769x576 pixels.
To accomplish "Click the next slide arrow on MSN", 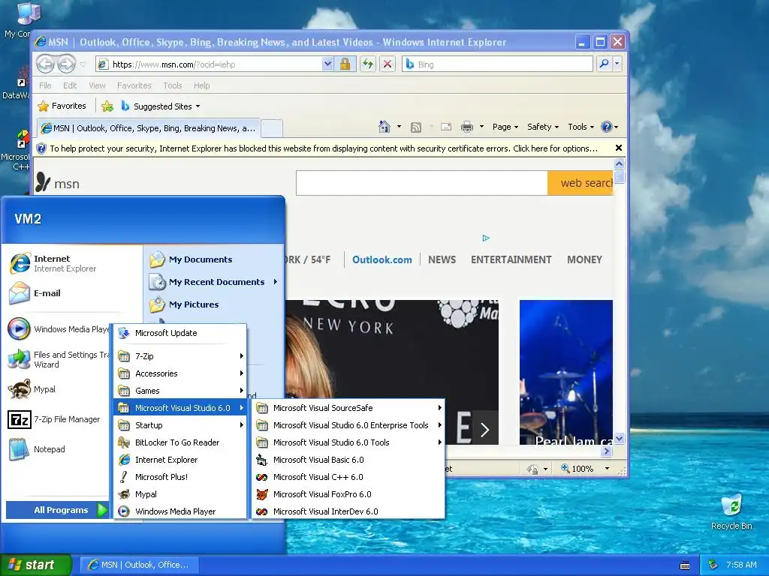I will coord(484,430).
